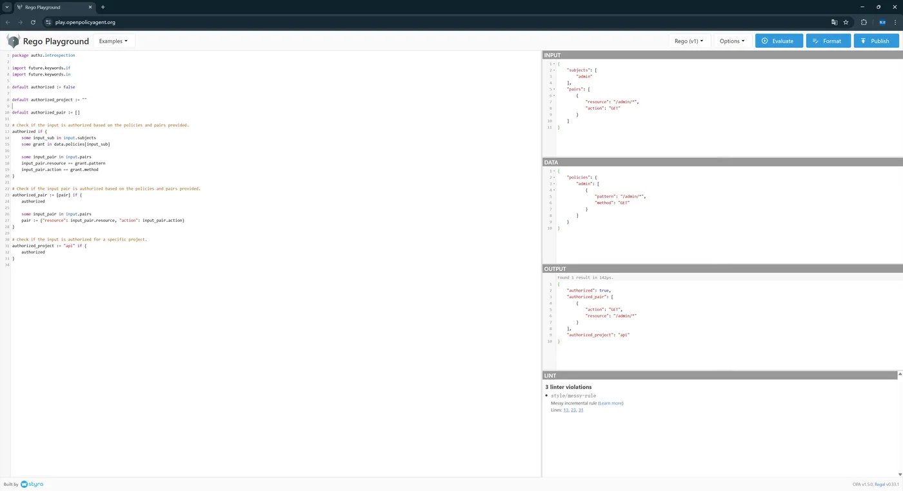Collapse the "subjects" array in INPUT panel

pos(554,70)
